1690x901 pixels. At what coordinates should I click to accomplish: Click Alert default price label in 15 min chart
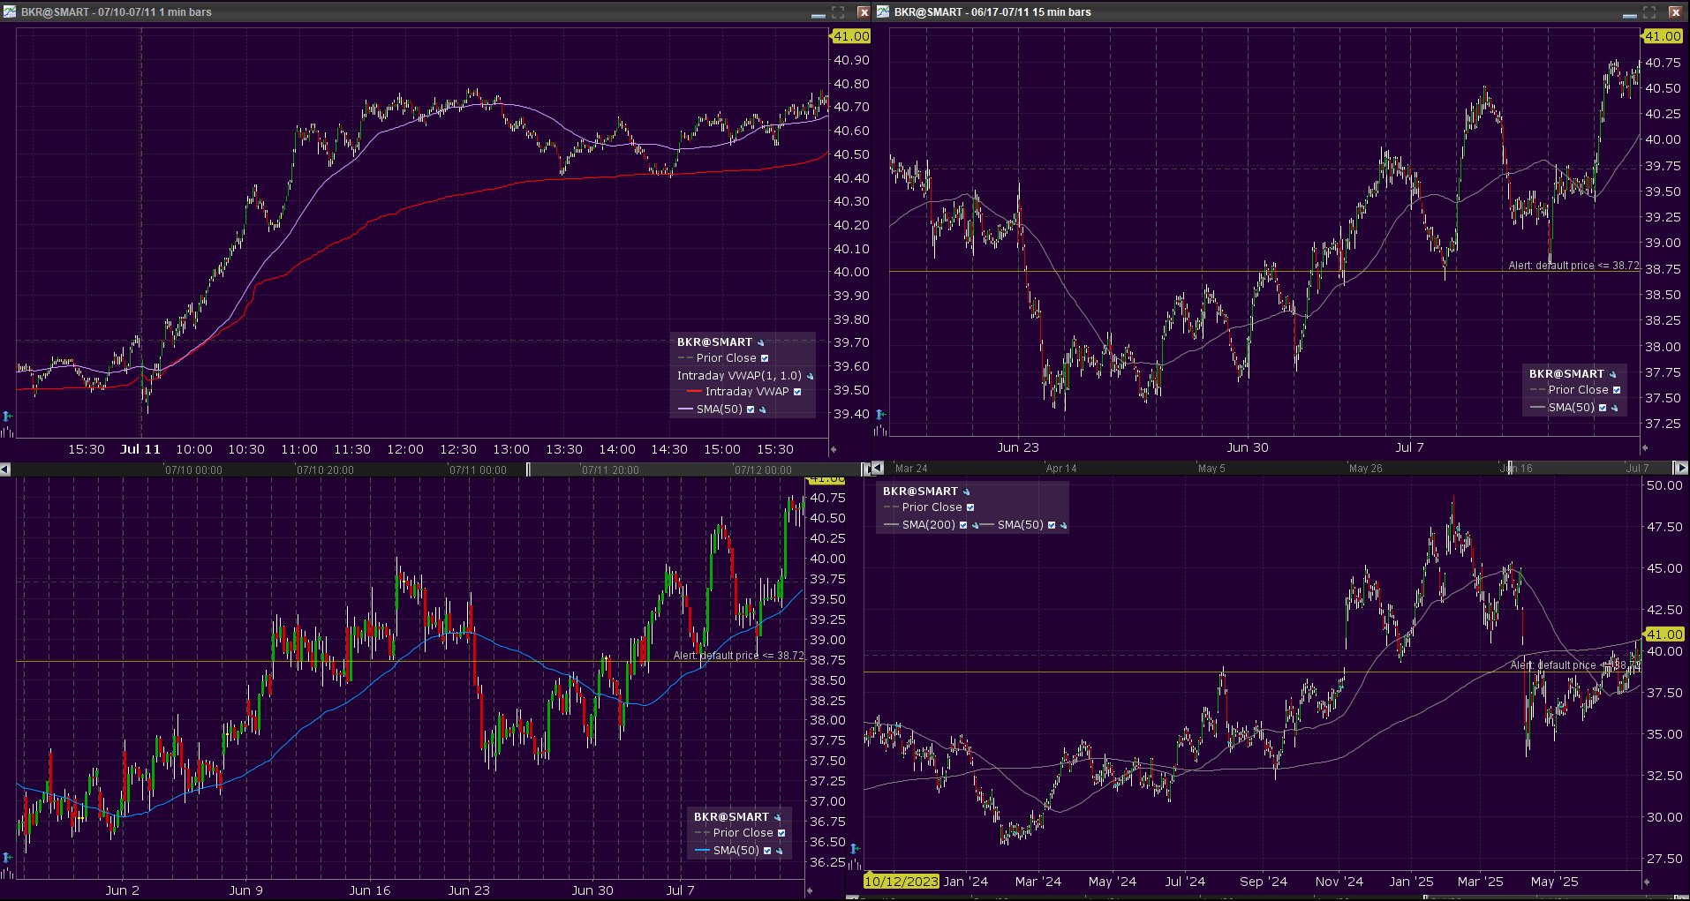point(1573,266)
